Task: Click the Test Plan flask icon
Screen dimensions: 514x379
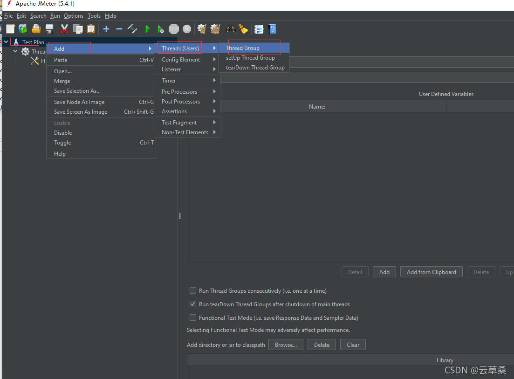Action: click(16, 42)
